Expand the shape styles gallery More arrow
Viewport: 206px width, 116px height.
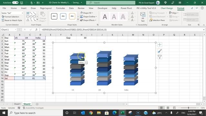coord(78,20)
